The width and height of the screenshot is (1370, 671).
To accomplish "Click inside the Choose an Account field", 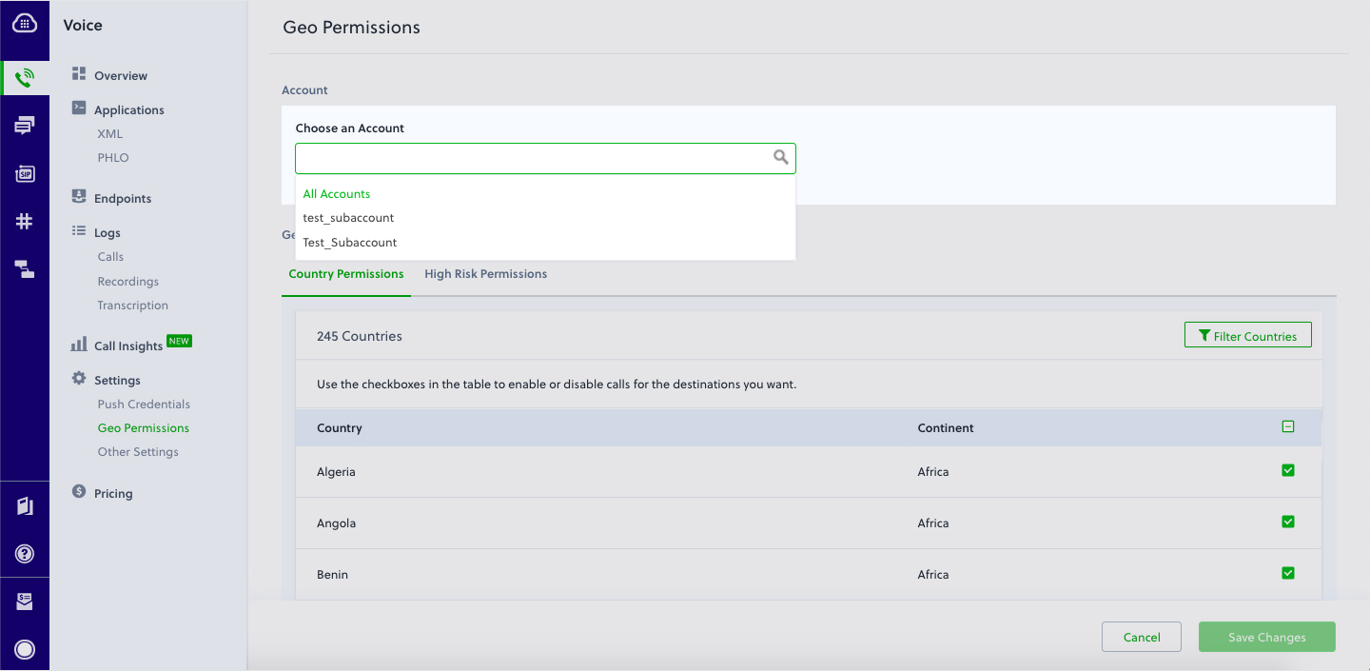I will click(x=533, y=157).
